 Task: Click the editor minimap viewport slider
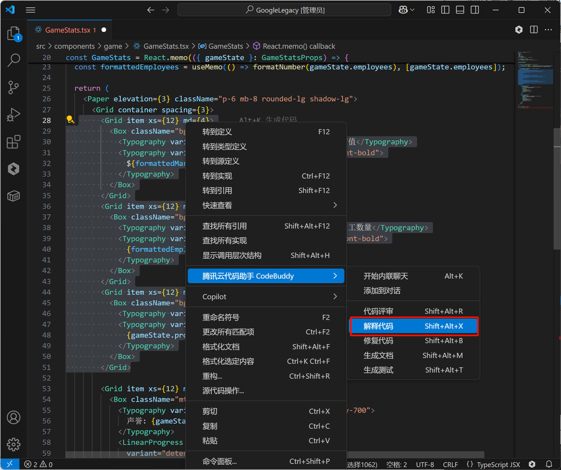tap(535, 77)
